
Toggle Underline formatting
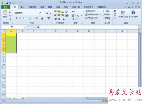23,18
